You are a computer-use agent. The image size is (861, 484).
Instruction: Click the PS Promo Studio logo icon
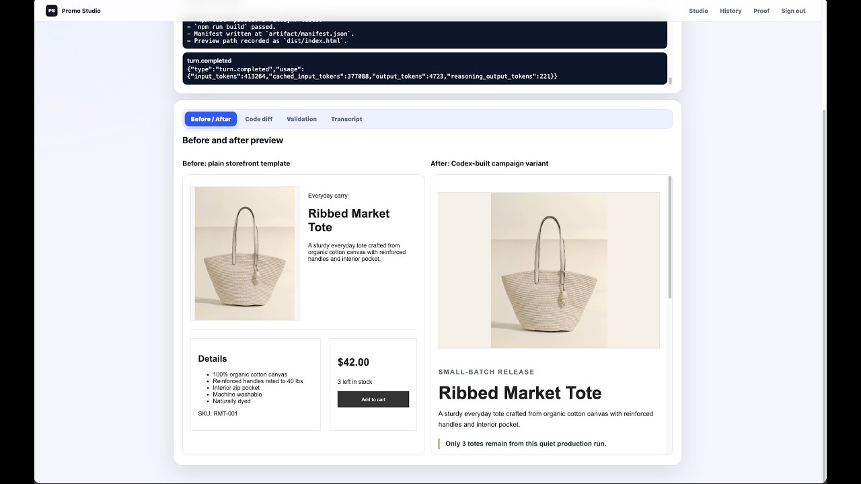pos(52,11)
